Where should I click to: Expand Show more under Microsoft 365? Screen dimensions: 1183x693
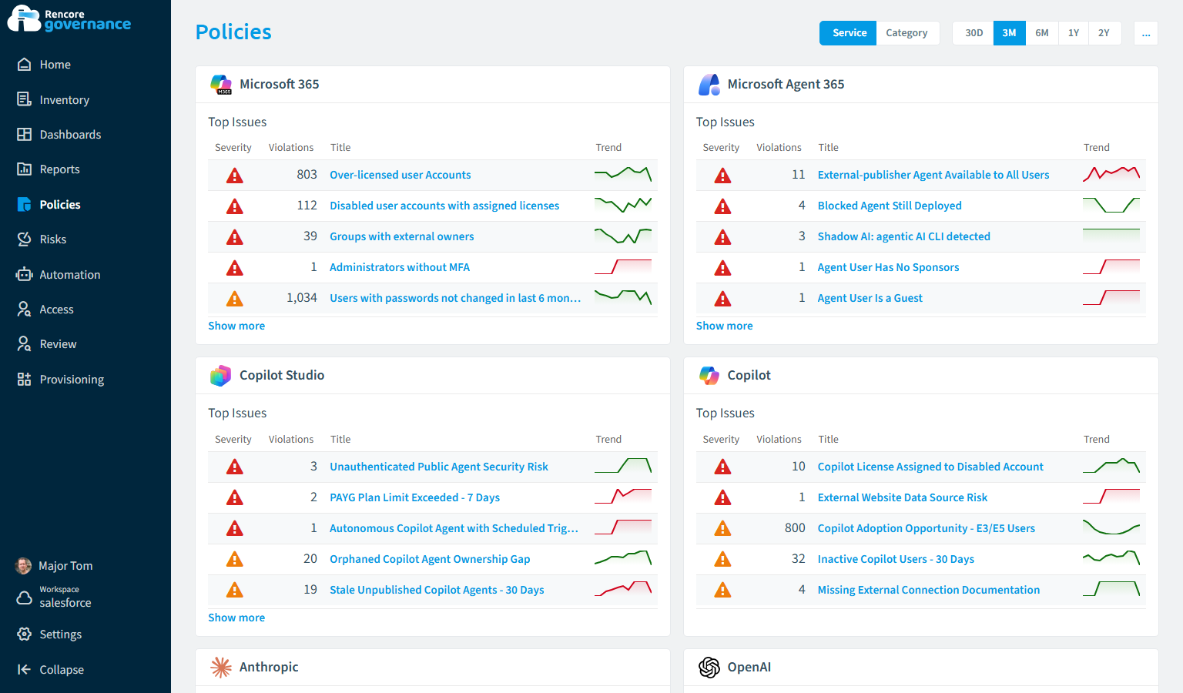click(x=236, y=326)
